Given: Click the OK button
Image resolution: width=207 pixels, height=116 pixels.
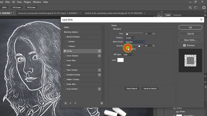Looking at the screenshot, I should pyautogui.click(x=190, y=27).
